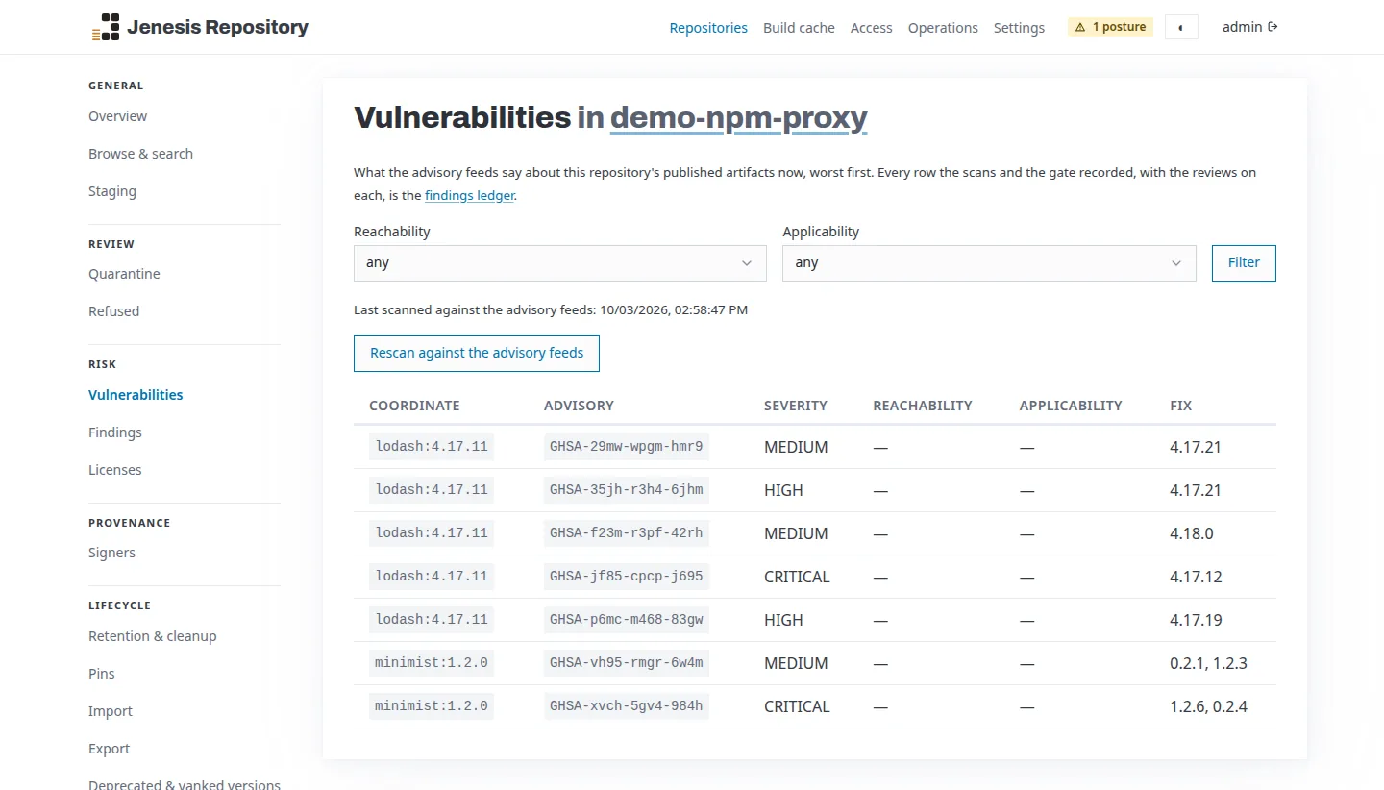Click the COORDINATE column header

pyautogui.click(x=414, y=406)
